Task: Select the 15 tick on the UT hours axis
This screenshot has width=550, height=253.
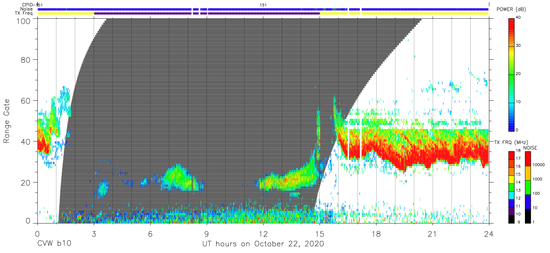Action: coord(319,233)
